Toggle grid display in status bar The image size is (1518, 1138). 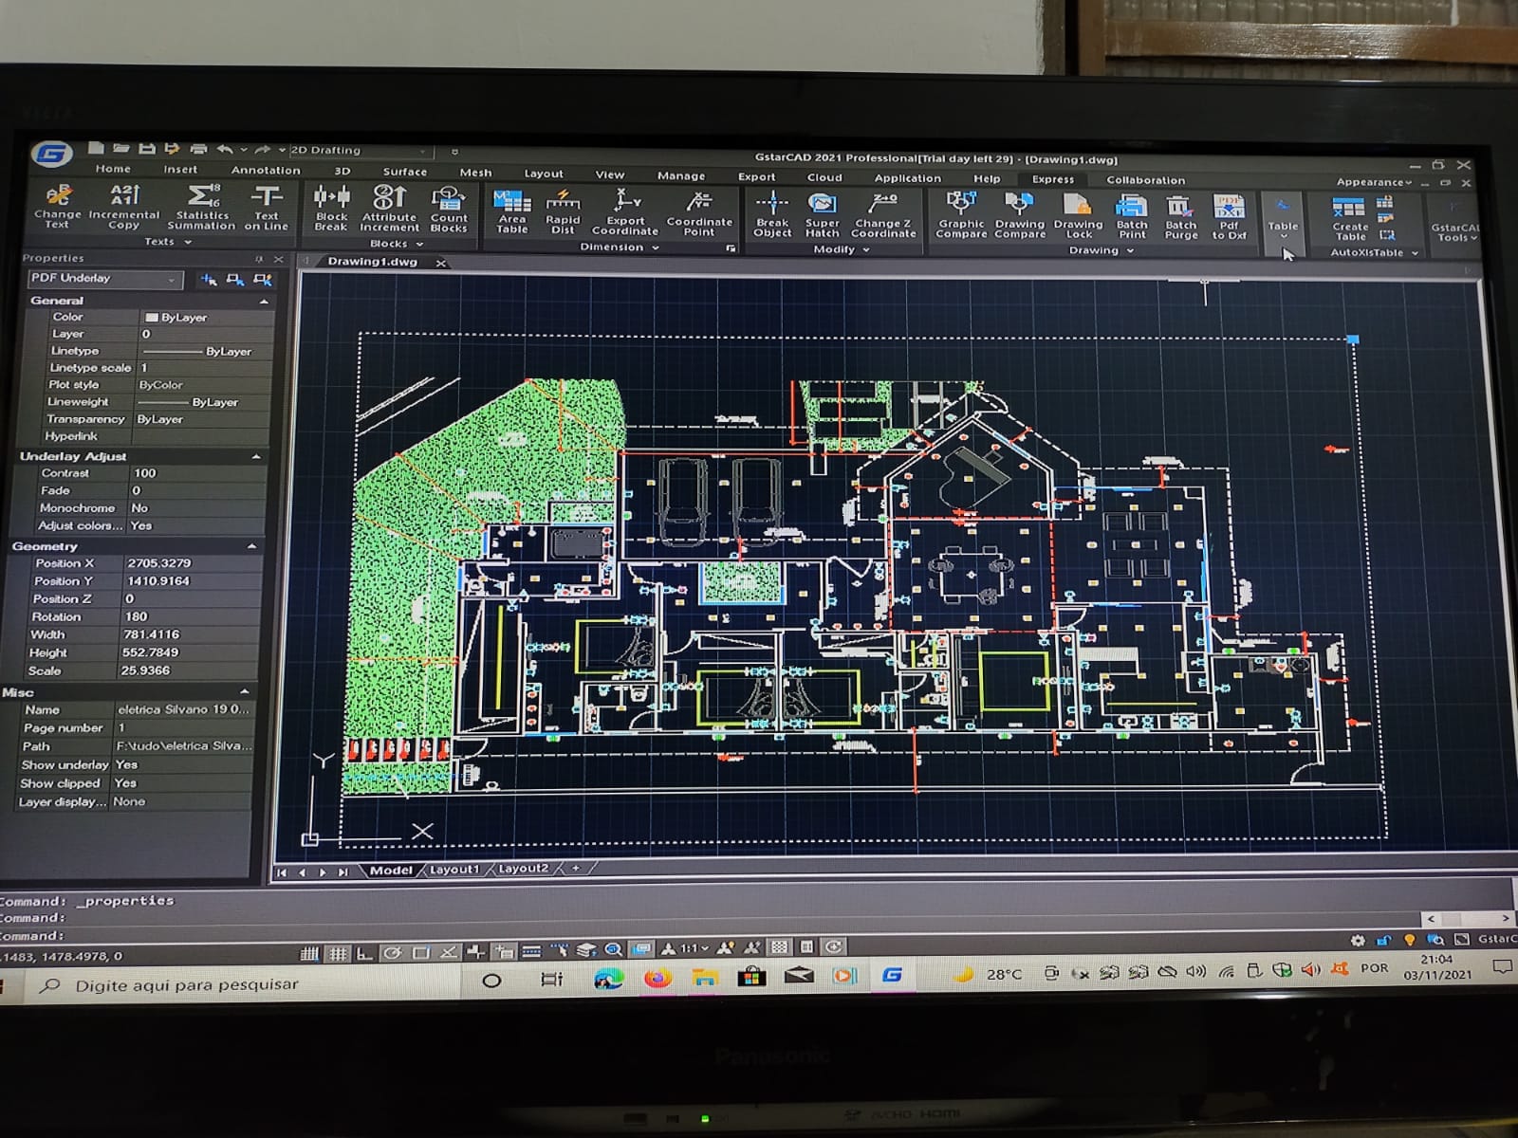pyautogui.click(x=338, y=953)
